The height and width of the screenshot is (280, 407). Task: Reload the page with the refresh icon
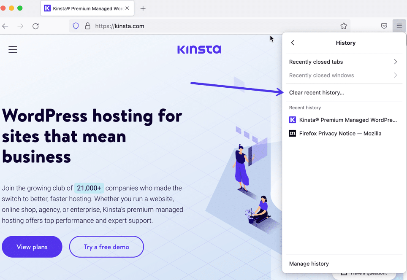(x=36, y=26)
